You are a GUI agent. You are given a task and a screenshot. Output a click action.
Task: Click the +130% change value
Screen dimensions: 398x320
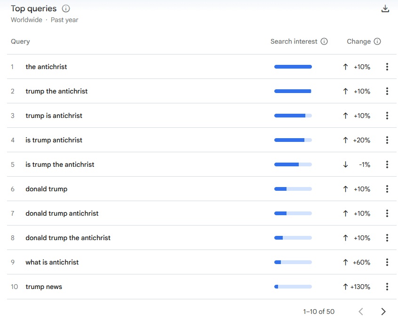pos(360,287)
